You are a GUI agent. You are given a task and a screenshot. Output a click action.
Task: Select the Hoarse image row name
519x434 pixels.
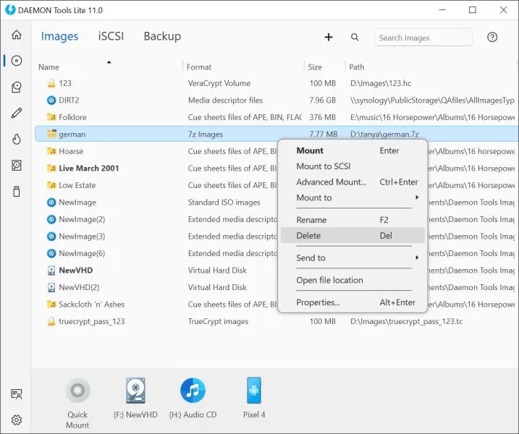coord(71,151)
